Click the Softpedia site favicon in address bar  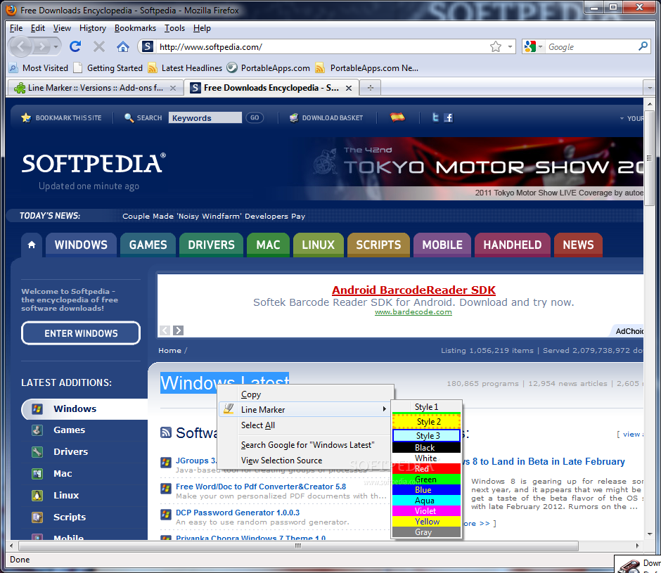(147, 47)
